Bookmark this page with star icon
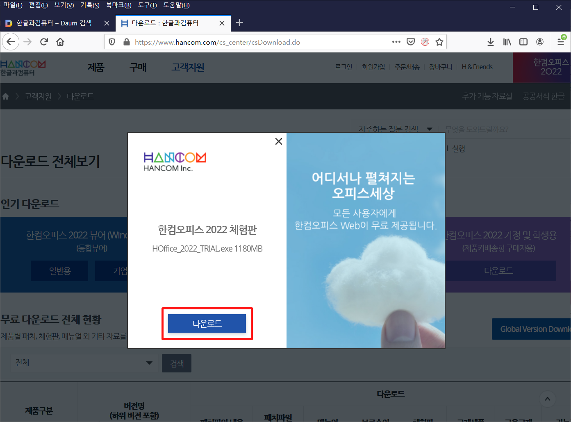571x422 pixels. (439, 42)
